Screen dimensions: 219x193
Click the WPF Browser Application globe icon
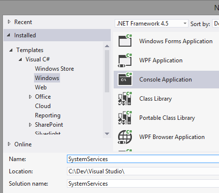[125, 137]
